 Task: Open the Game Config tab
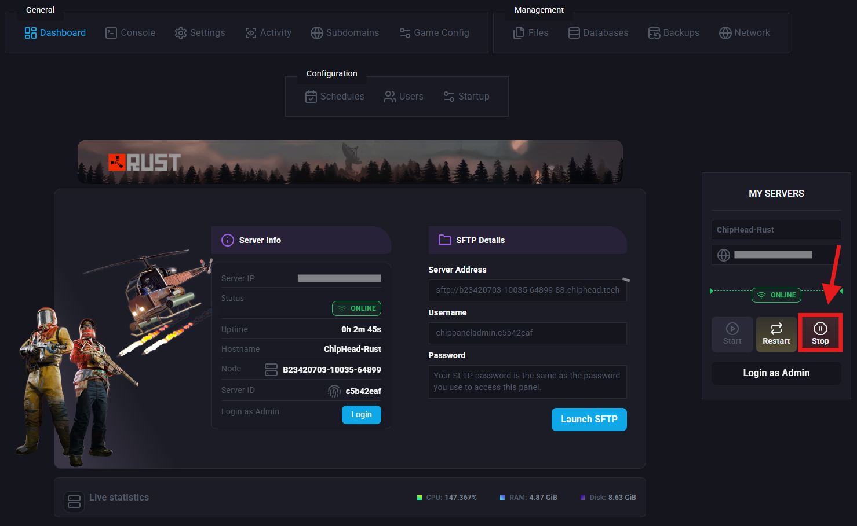click(434, 33)
